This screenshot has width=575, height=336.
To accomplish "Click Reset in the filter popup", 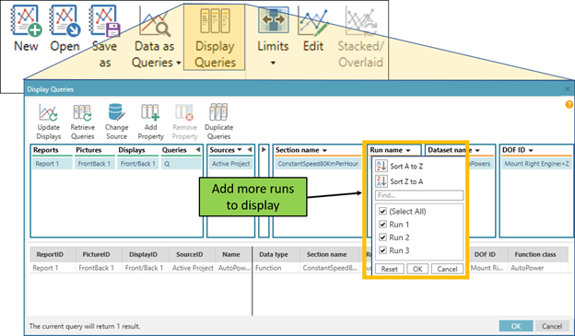I will [390, 269].
